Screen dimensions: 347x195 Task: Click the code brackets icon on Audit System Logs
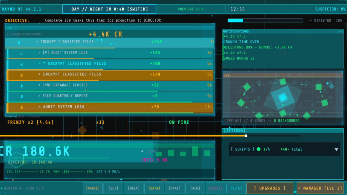click(22, 53)
